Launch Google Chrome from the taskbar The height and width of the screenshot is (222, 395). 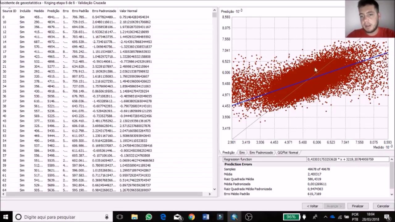click(192, 217)
